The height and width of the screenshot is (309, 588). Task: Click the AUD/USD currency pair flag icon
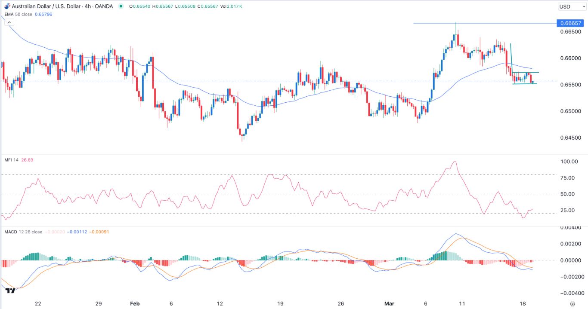pyautogui.click(x=7, y=6)
